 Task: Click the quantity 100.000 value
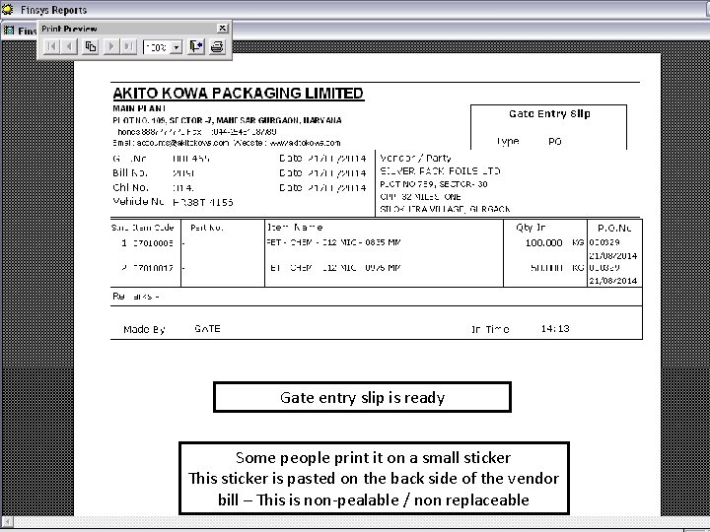point(543,243)
